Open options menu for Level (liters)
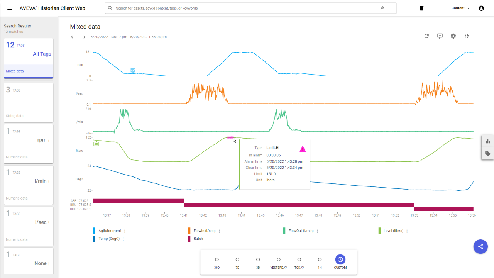The height and width of the screenshot is (278, 494). click(407, 231)
